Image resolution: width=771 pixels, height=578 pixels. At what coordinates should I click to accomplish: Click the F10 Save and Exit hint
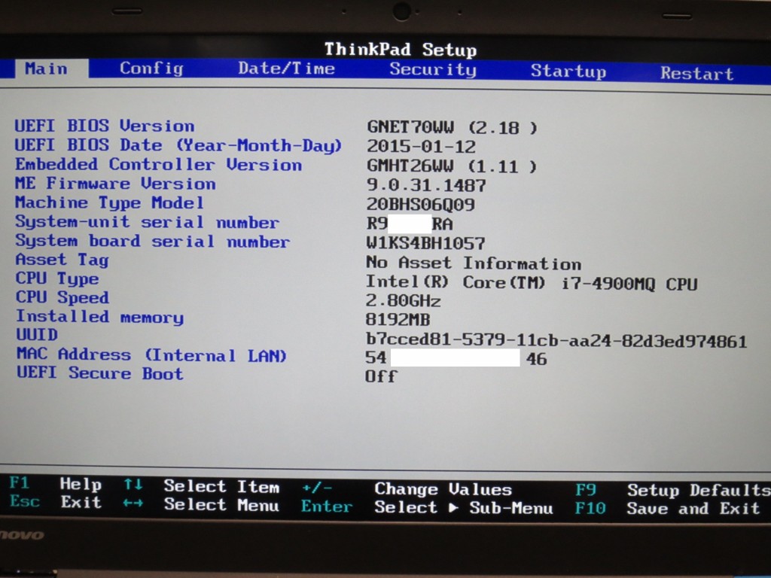(668, 508)
